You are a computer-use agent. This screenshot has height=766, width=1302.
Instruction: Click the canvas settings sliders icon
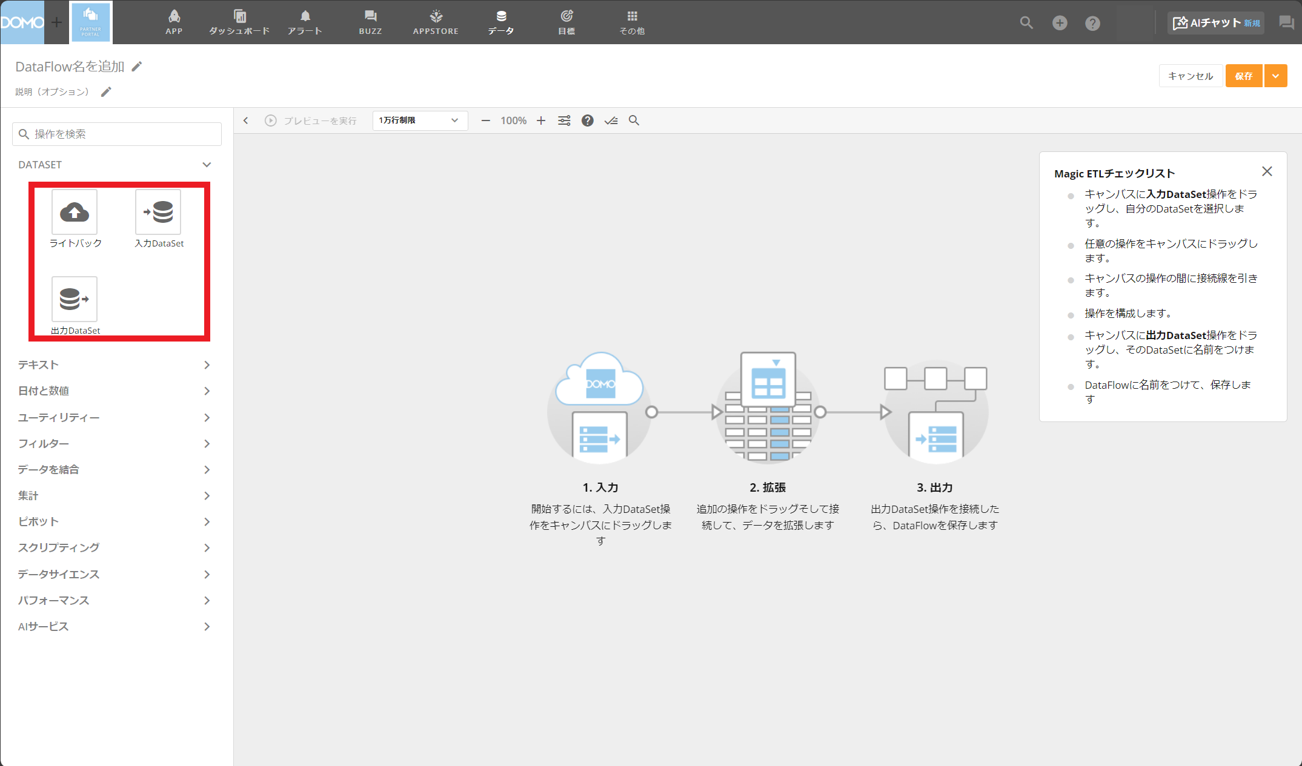tap(564, 121)
